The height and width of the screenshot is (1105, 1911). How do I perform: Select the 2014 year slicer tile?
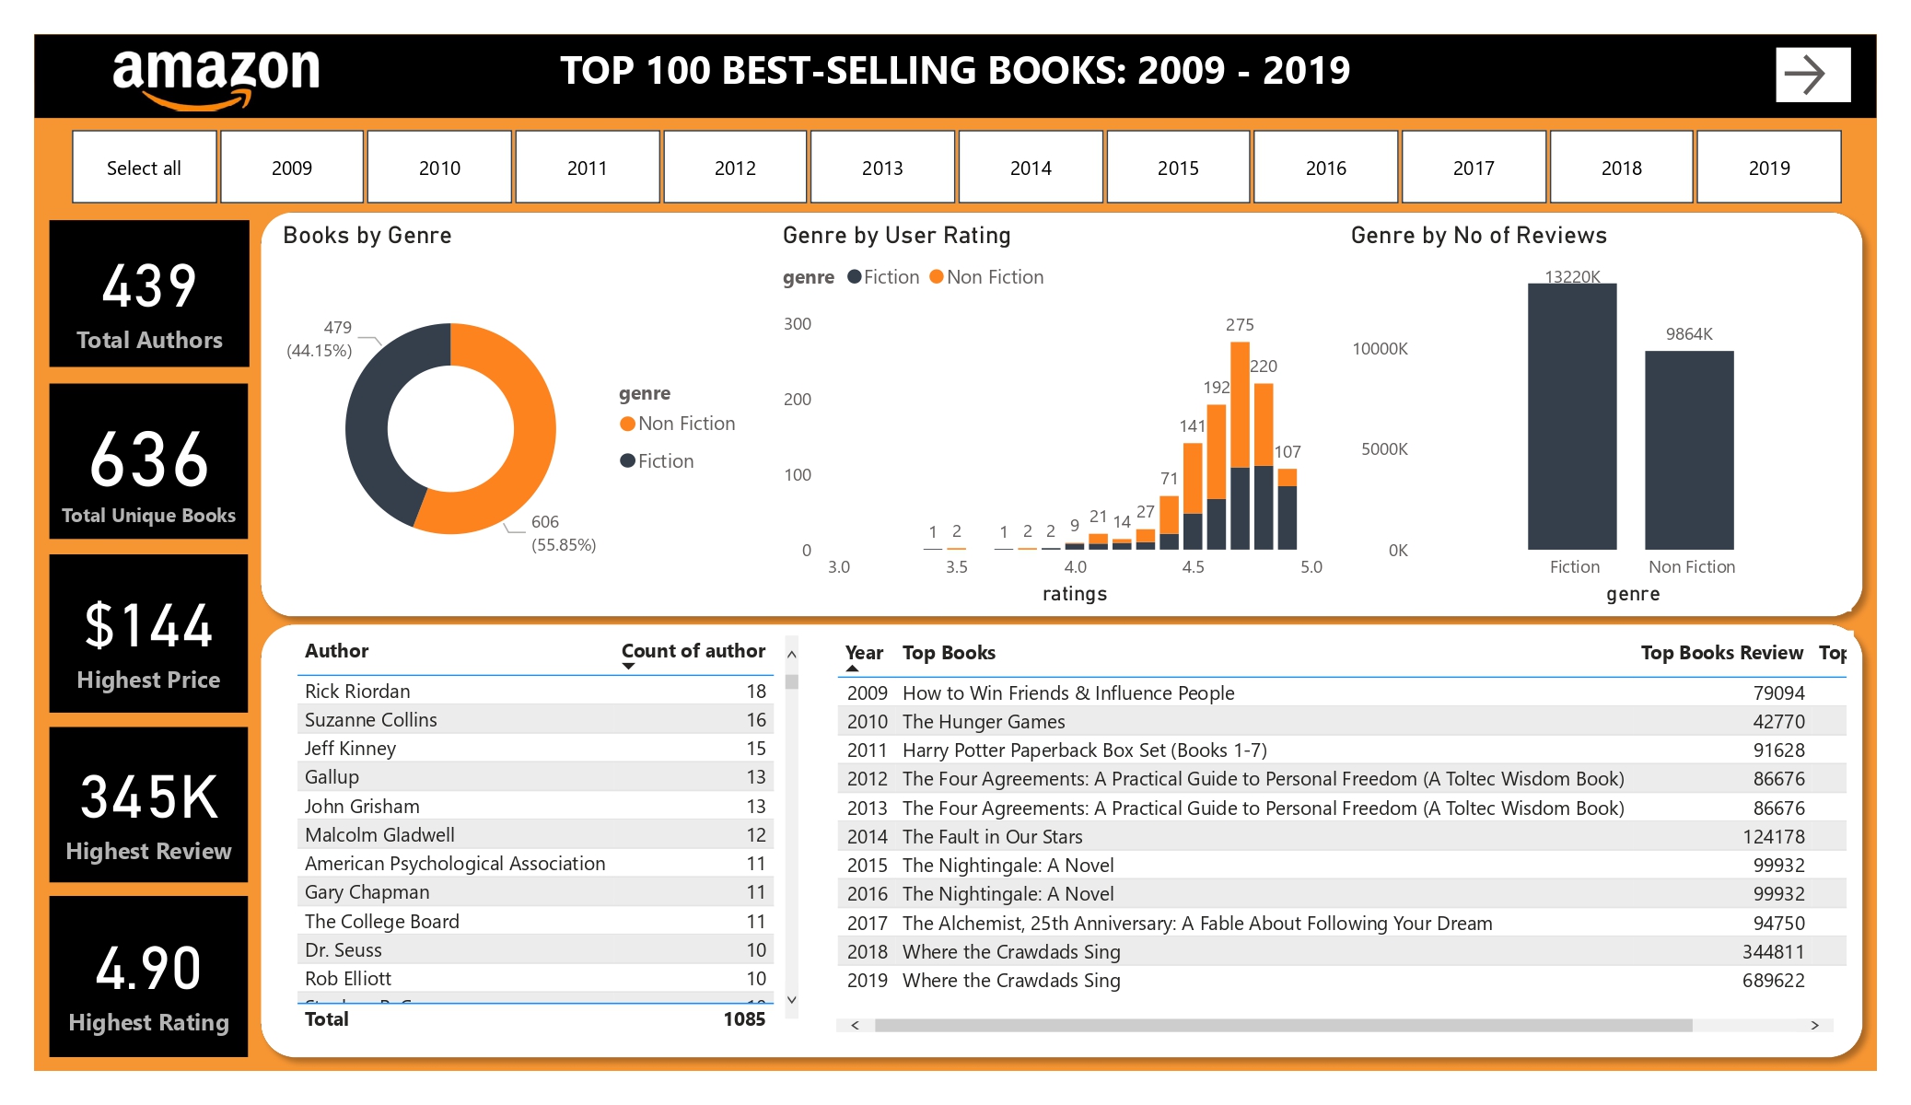pos(1030,168)
